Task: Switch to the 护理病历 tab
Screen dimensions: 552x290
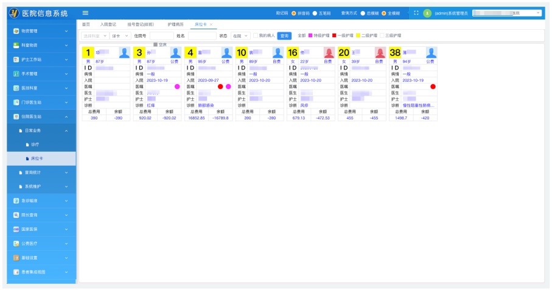Action: 175,24
